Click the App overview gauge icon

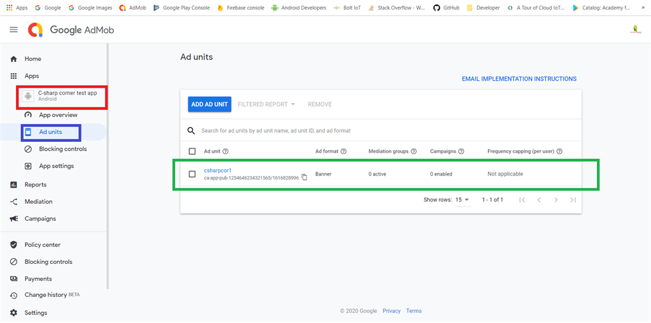(28, 115)
